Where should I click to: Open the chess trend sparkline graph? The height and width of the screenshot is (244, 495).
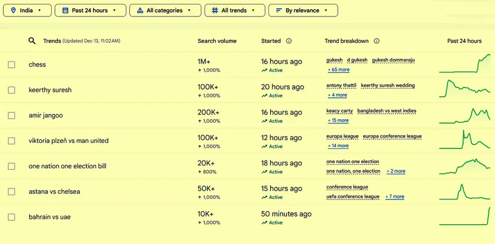(464, 64)
